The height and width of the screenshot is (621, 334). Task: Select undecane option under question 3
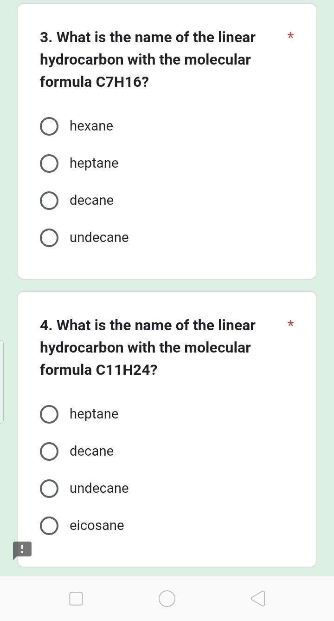point(49,238)
